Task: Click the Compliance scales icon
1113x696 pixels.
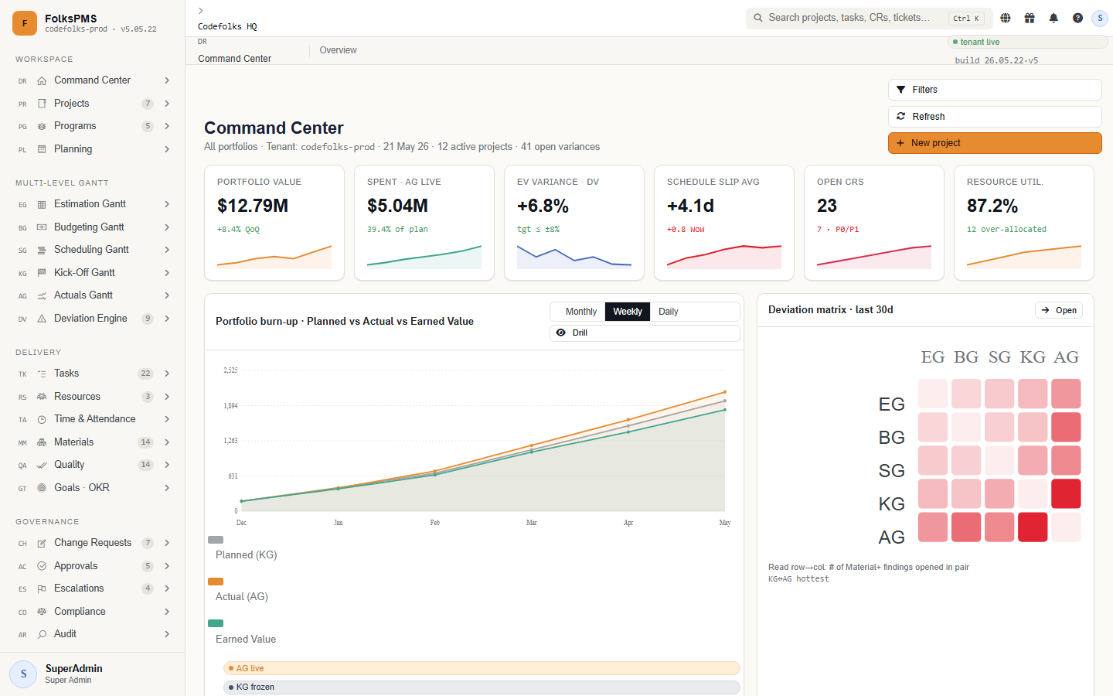Action: tap(42, 612)
